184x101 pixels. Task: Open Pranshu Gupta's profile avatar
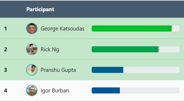[32, 70]
